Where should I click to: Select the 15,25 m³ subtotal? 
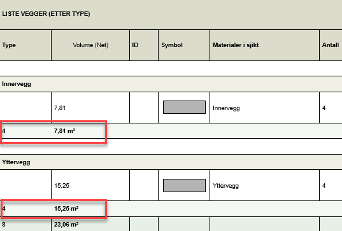click(x=66, y=209)
